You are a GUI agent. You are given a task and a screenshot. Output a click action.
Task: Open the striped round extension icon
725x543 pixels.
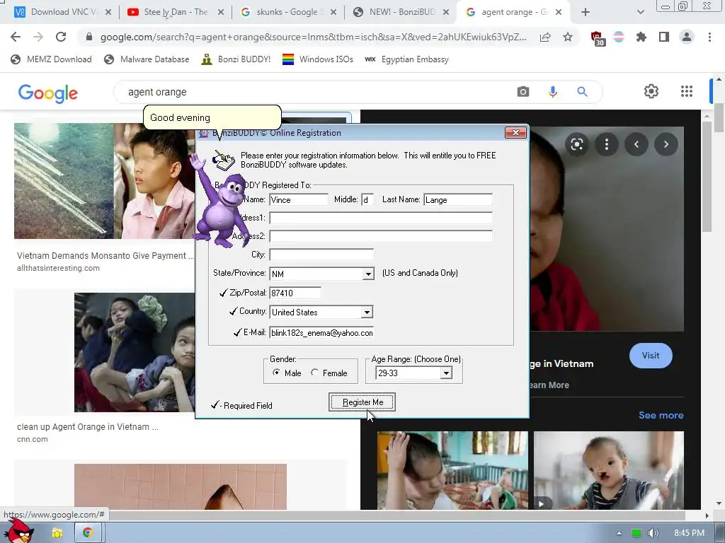(x=619, y=37)
